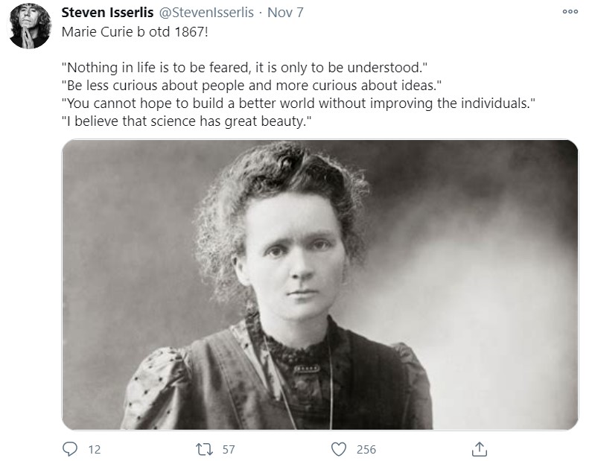The width and height of the screenshot is (592, 461).
Task: Click Steven Isserlis's profile avatar
Action: [30, 26]
